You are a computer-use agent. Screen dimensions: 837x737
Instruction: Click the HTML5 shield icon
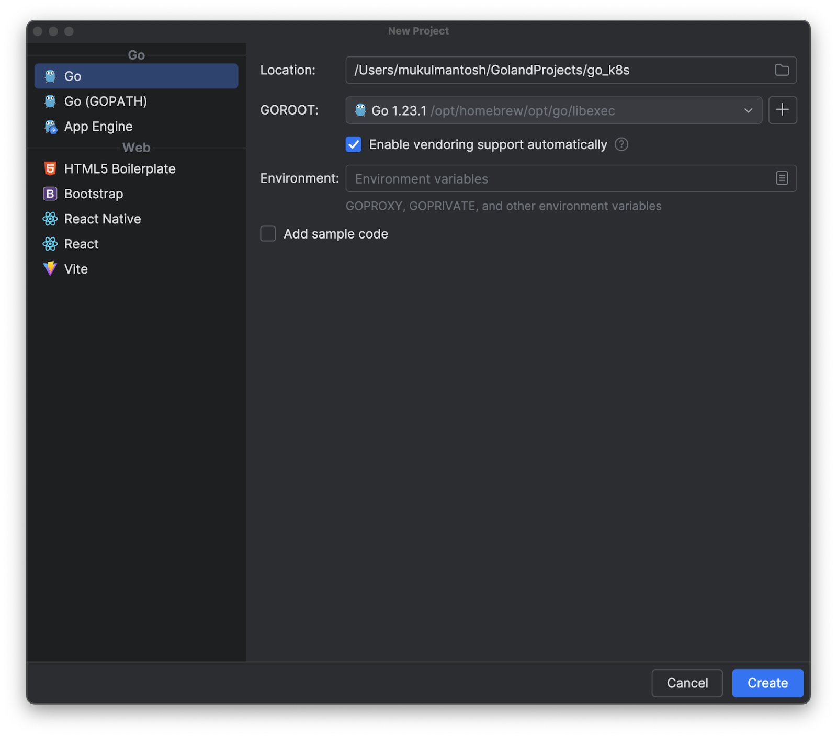50,168
